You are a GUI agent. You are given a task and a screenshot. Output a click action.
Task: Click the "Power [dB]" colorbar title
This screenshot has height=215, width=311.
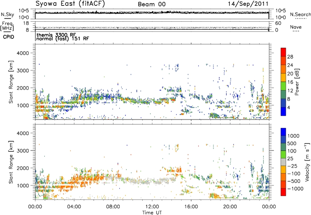tap(297, 82)
